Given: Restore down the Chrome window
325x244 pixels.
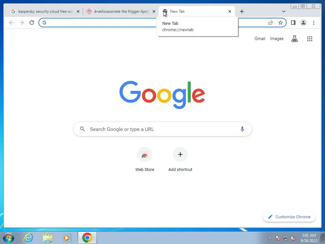Looking at the screenshot, I should 303,6.
